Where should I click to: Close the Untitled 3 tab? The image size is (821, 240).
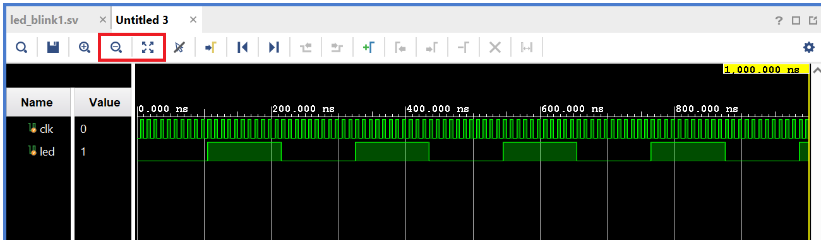[x=193, y=20]
